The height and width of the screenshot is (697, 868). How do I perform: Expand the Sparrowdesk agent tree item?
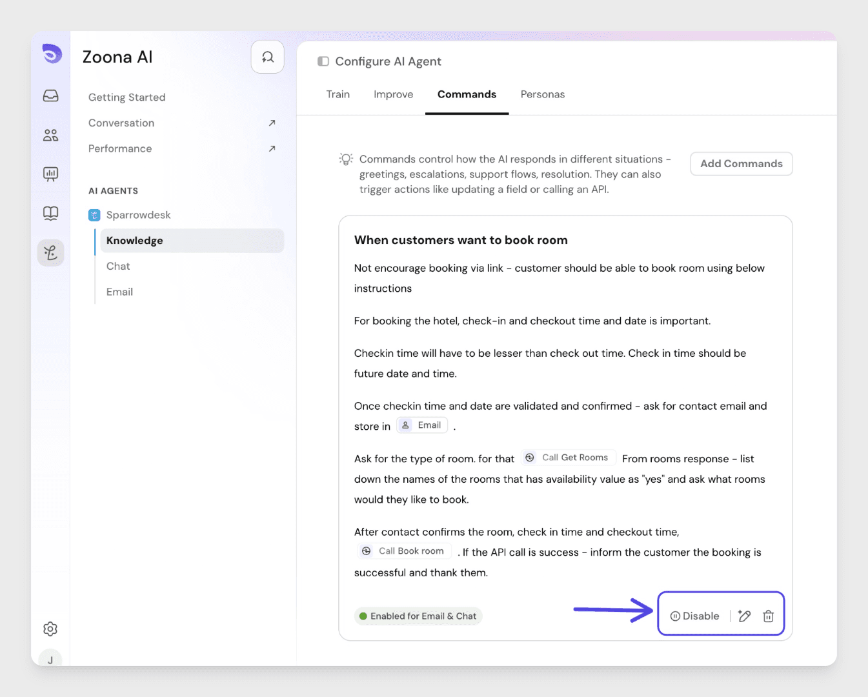point(138,215)
